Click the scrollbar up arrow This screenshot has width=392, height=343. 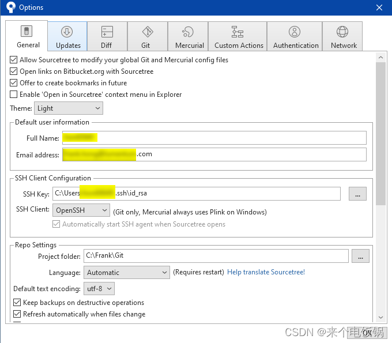coord(380,58)
